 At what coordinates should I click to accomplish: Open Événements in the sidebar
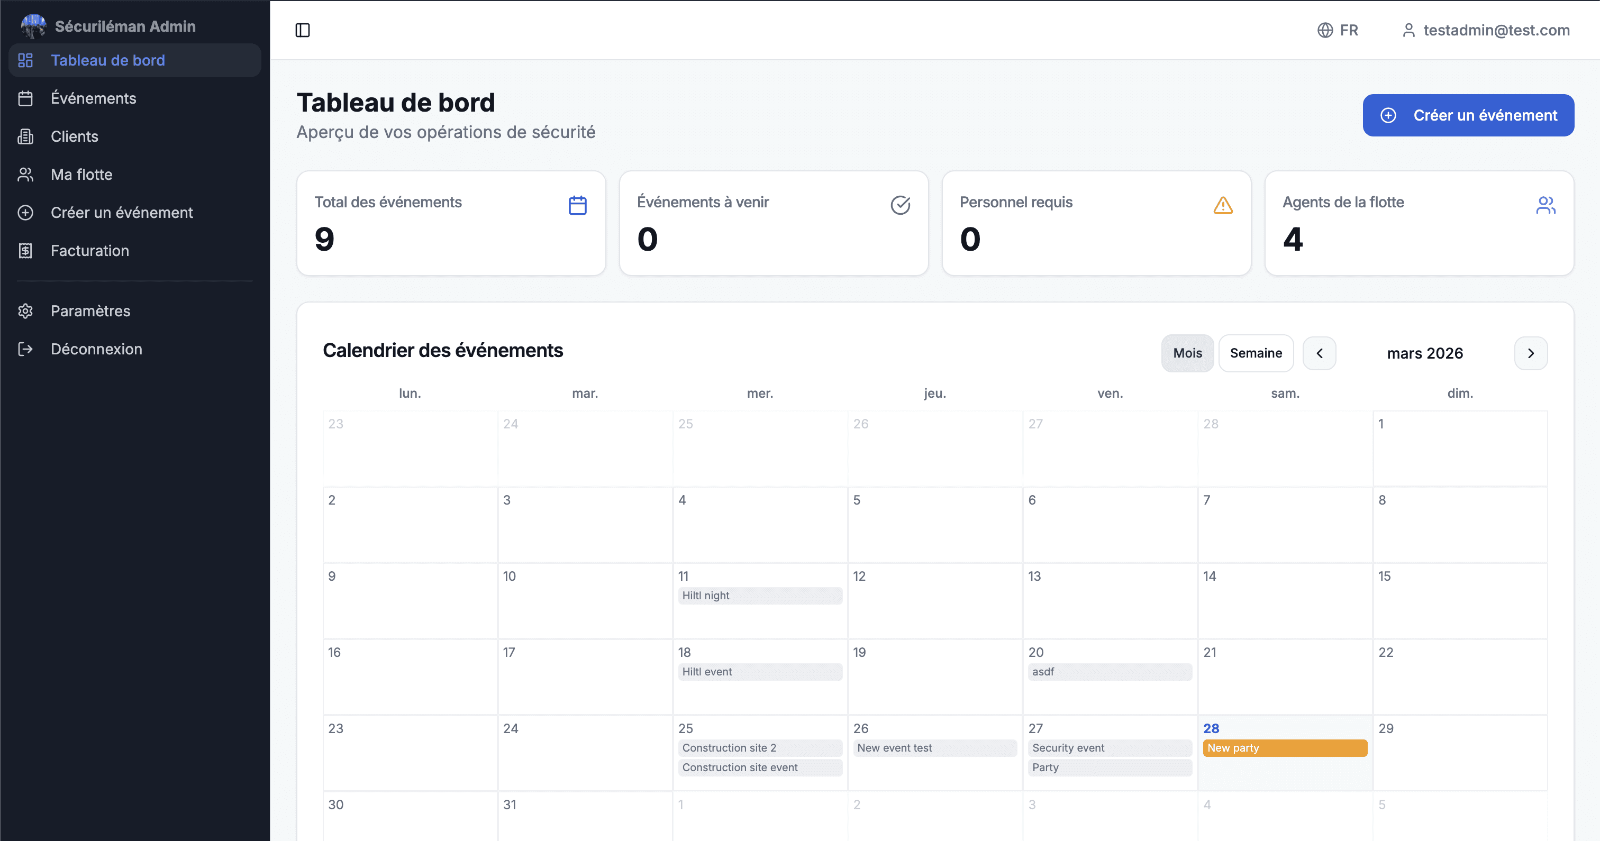(93, 98)
